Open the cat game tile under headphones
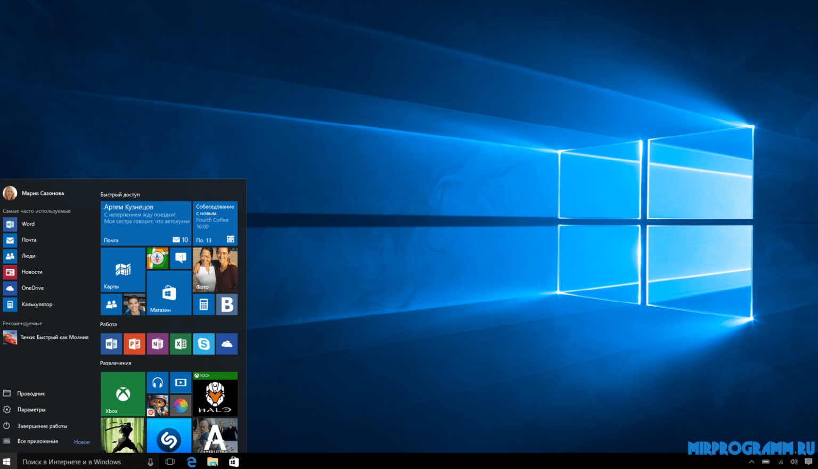818x469 pixels. pyautogui.click(x=158, y=406)
